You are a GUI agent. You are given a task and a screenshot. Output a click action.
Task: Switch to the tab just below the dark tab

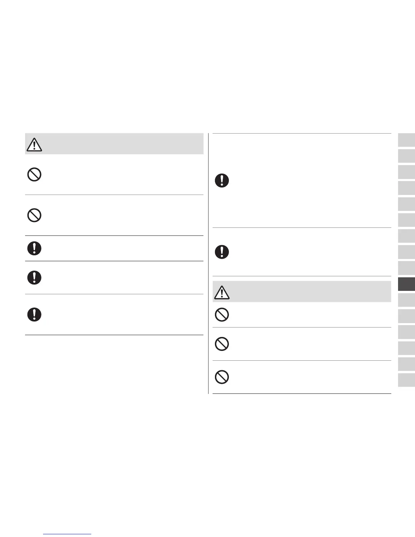406,300
